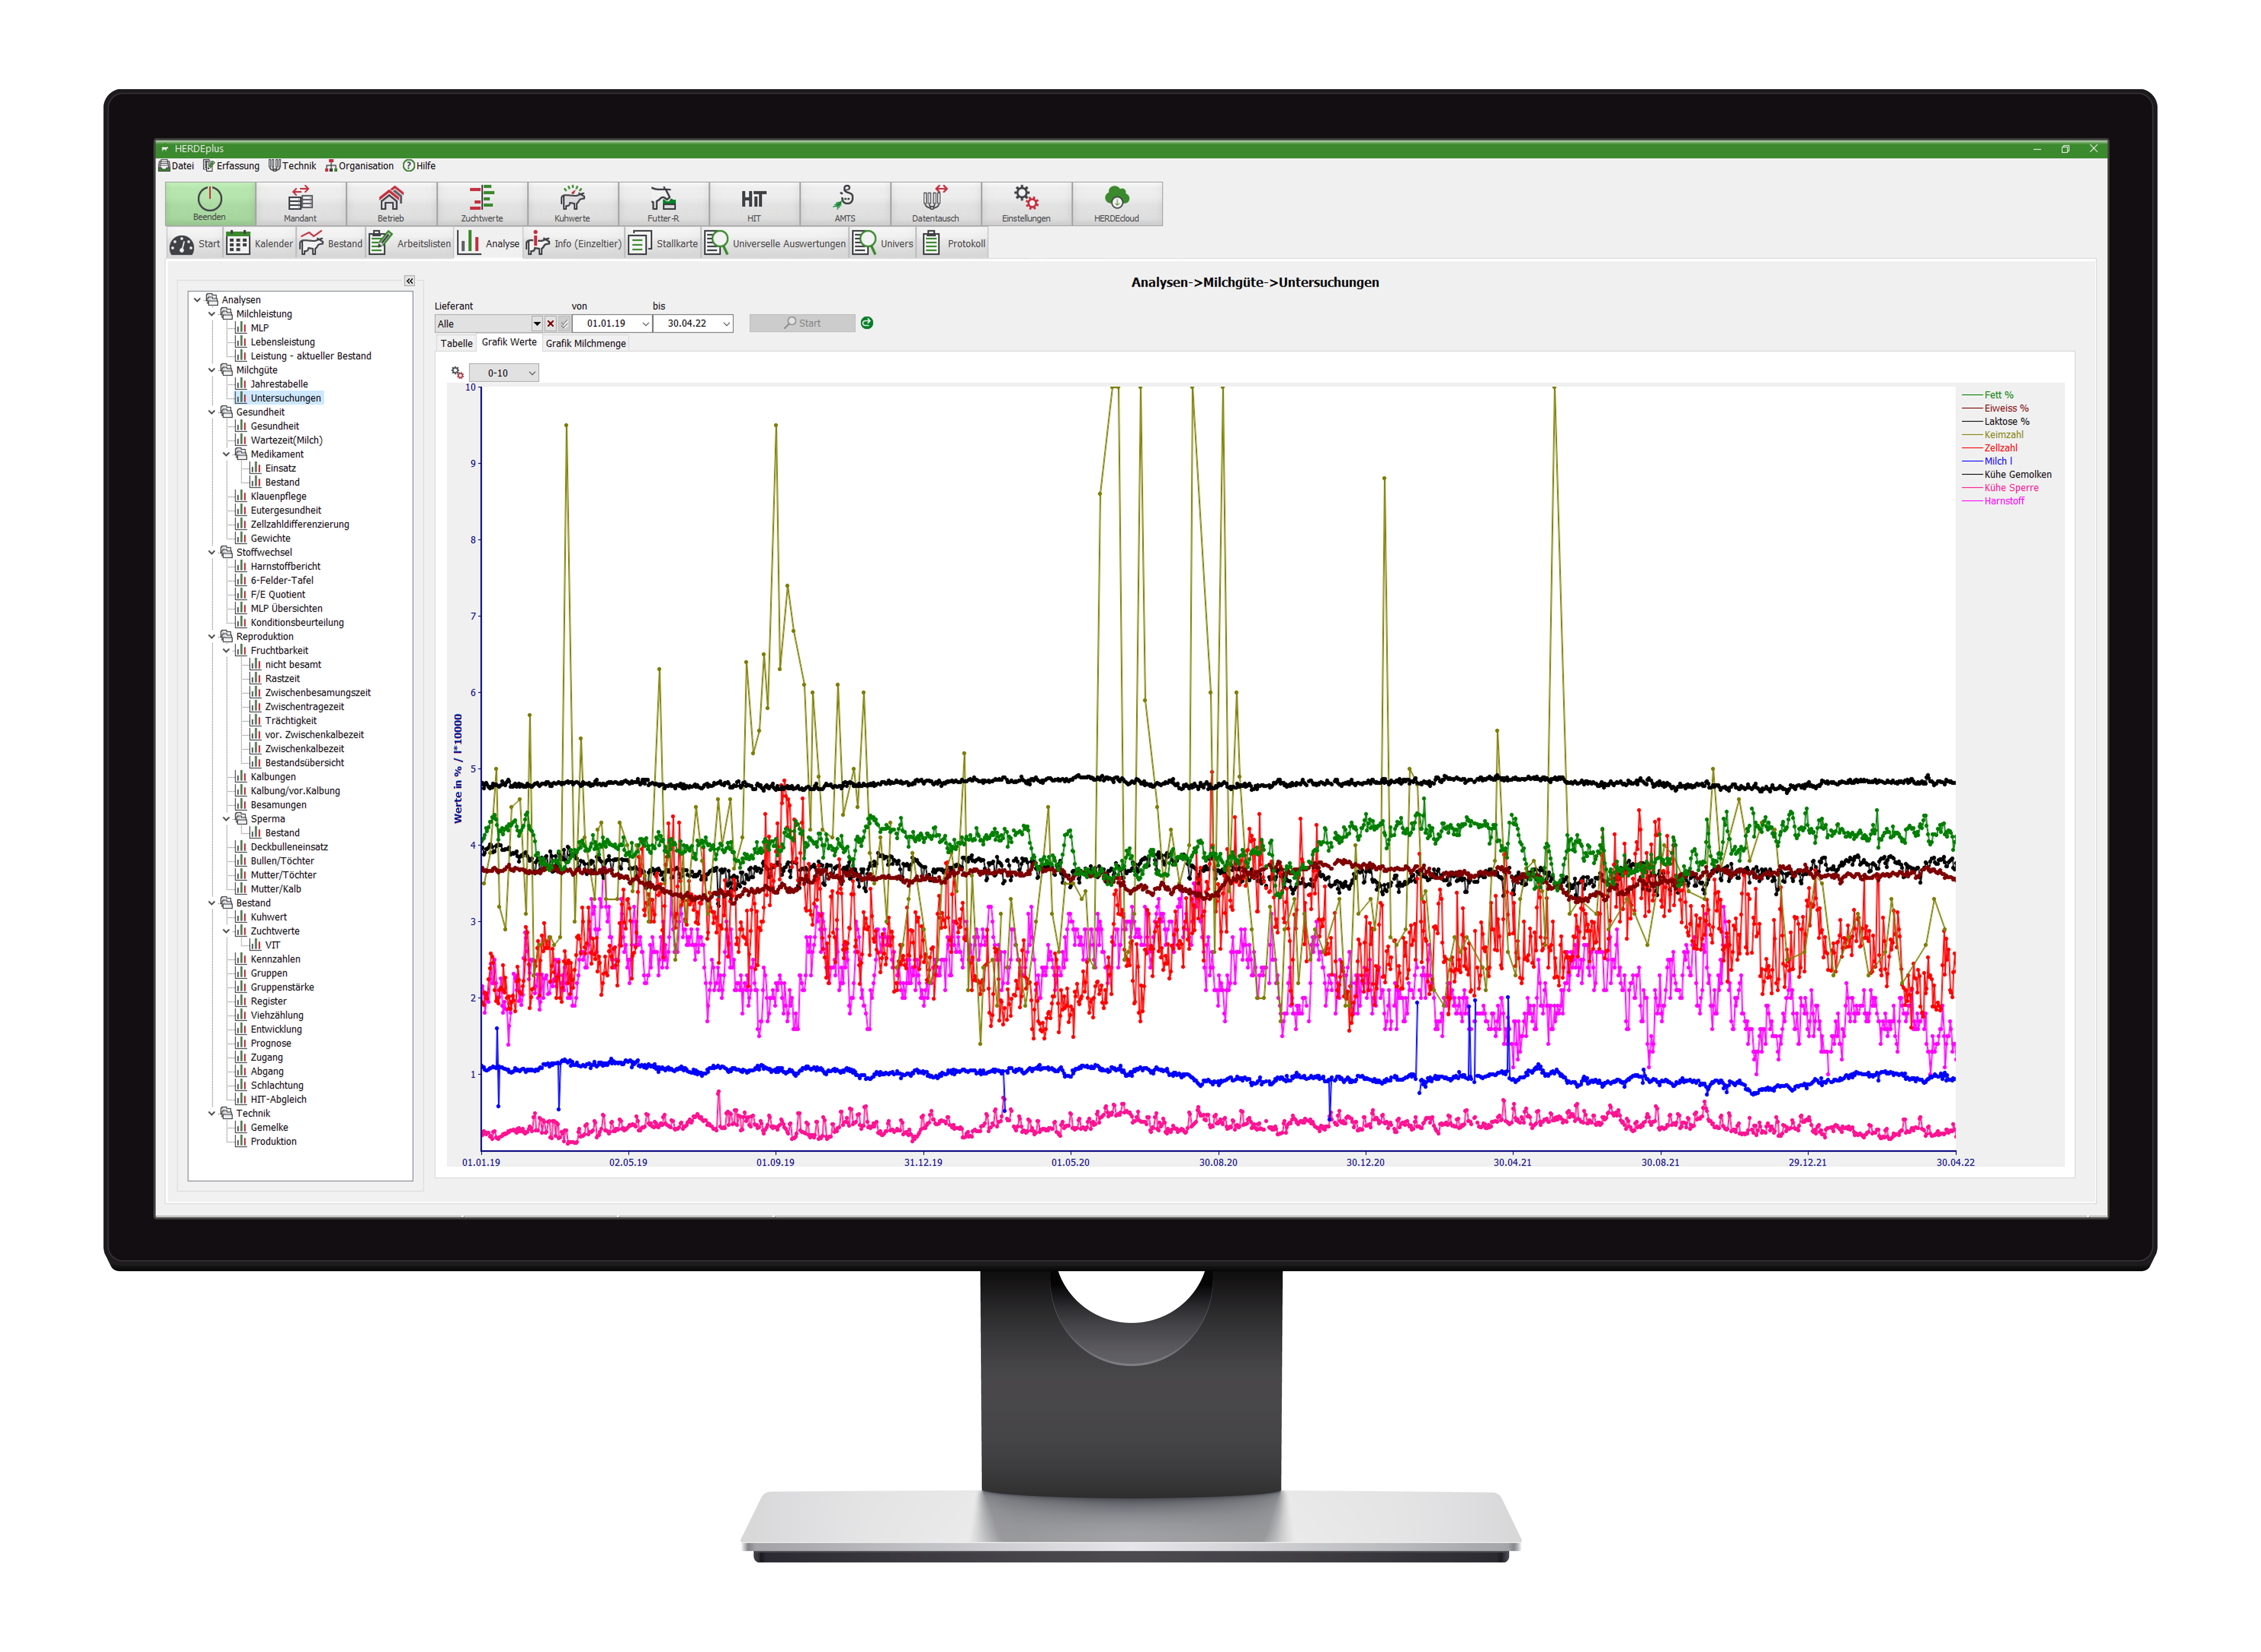Click the 'Fett %' legend entry
2261x1652 pixels.
1988,395
